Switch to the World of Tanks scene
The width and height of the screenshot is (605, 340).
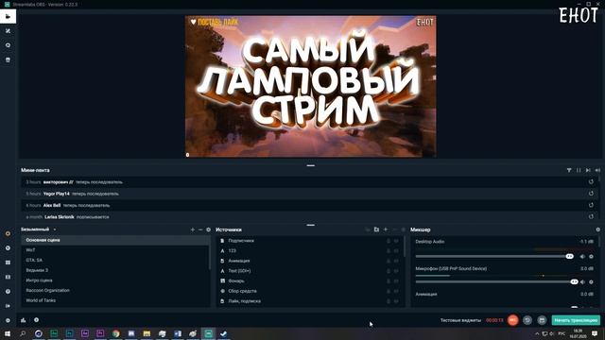[115, 300]
